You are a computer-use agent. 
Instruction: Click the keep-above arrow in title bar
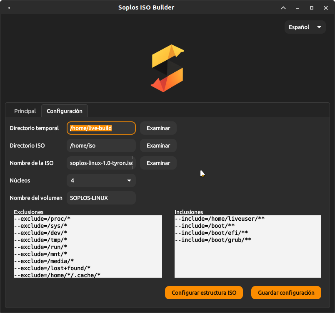[x=283, y=8]
